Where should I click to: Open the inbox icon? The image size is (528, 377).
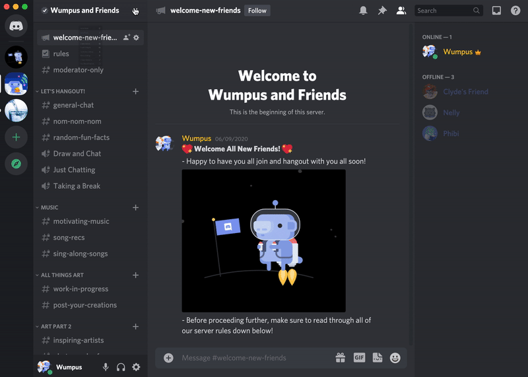coord(496,11)
